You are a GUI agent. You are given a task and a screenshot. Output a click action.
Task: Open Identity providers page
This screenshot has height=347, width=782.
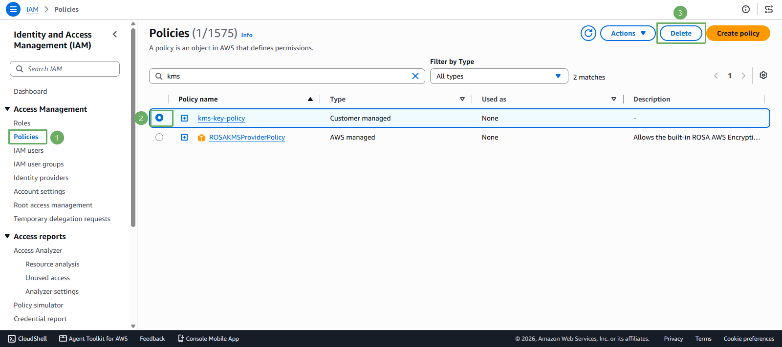click(x=41, y=178)
